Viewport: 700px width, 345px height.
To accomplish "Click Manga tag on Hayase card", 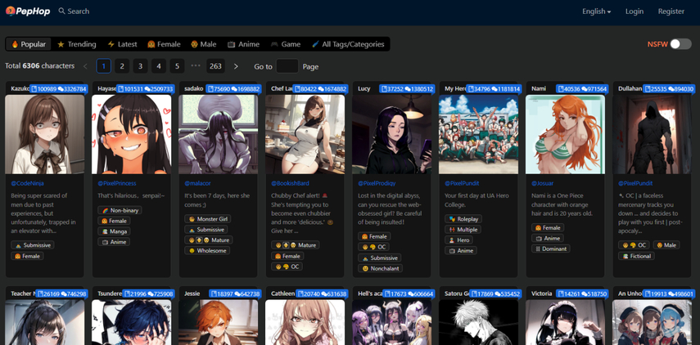I will point(114,231).
